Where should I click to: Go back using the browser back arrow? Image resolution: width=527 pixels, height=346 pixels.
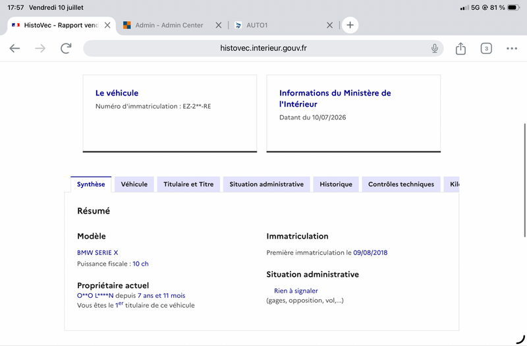pyautogui.click(x=14, y=48)
